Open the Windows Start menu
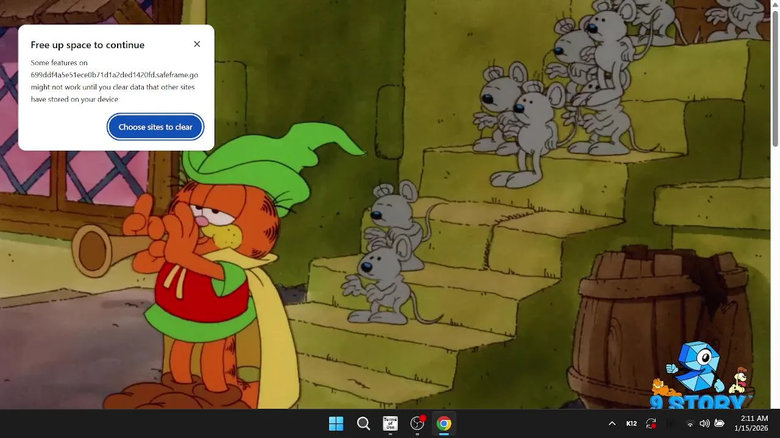 pos(336,423)
